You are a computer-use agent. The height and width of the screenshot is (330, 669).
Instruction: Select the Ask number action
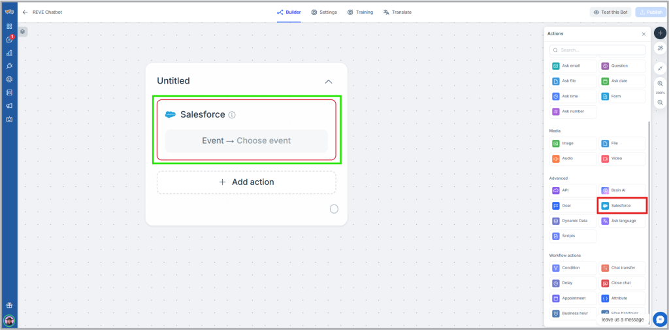tap(573, 112)
